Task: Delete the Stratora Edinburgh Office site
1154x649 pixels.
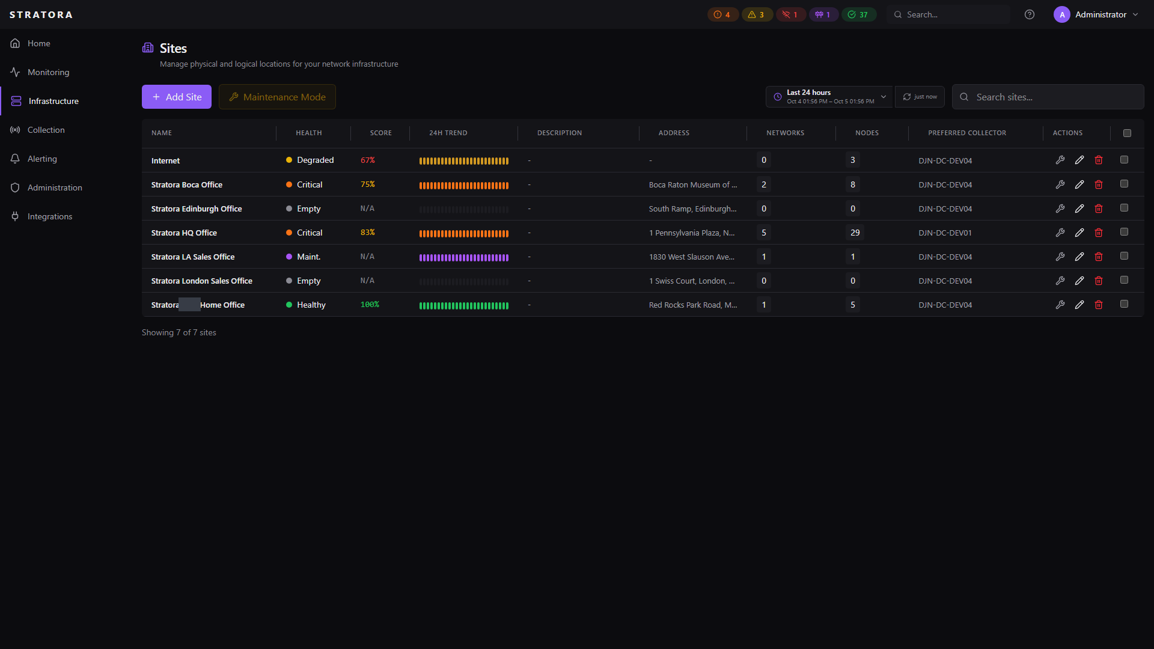Action: pos(1099,209)
